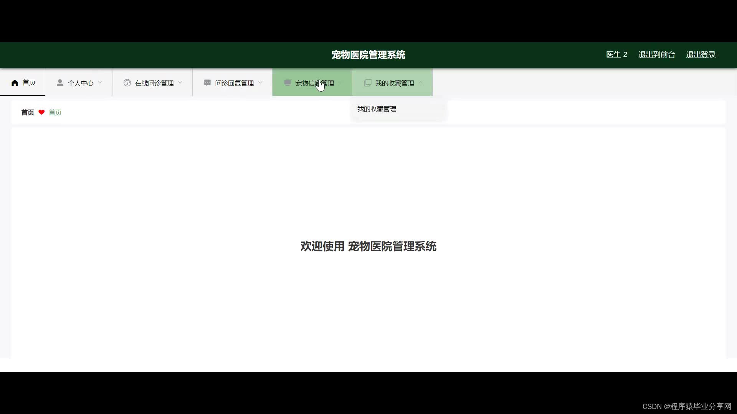Collapse the 我的收藏管理 chevron arrow

421,82
